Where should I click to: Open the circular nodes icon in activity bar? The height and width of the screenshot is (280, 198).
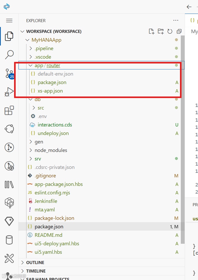tap(9, 129)
